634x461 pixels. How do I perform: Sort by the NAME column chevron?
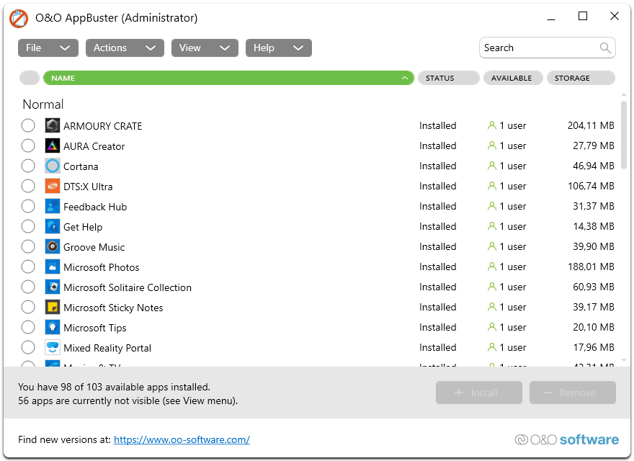pos(405,78)
